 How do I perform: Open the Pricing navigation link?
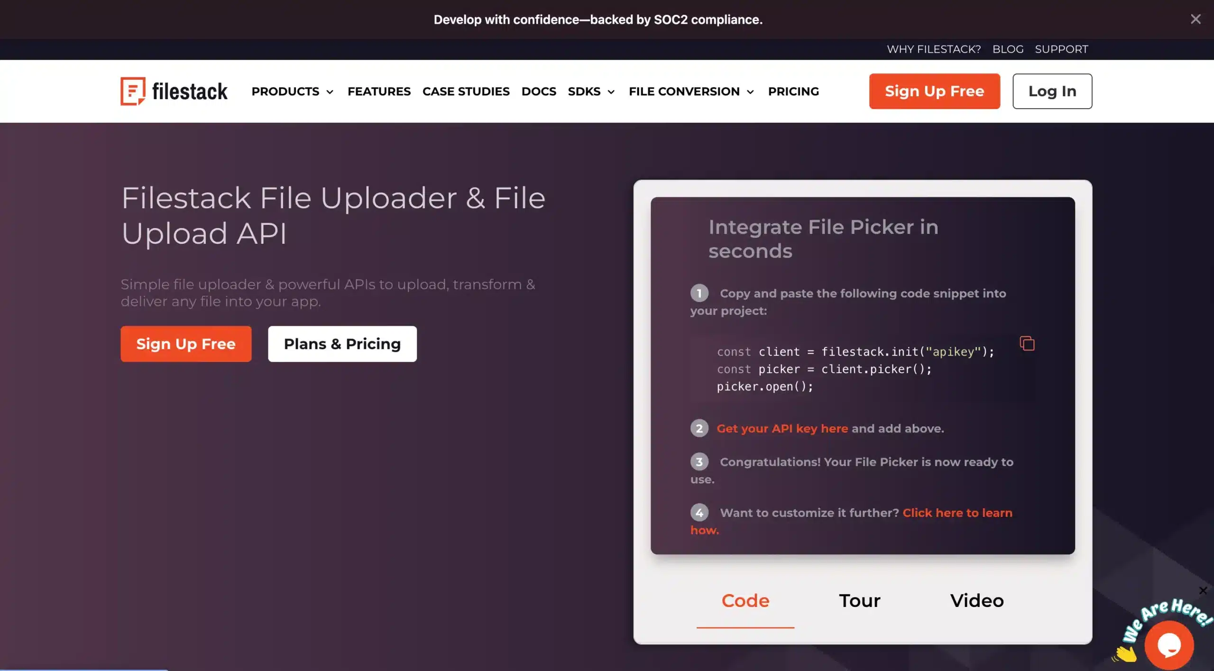point(793,91)
